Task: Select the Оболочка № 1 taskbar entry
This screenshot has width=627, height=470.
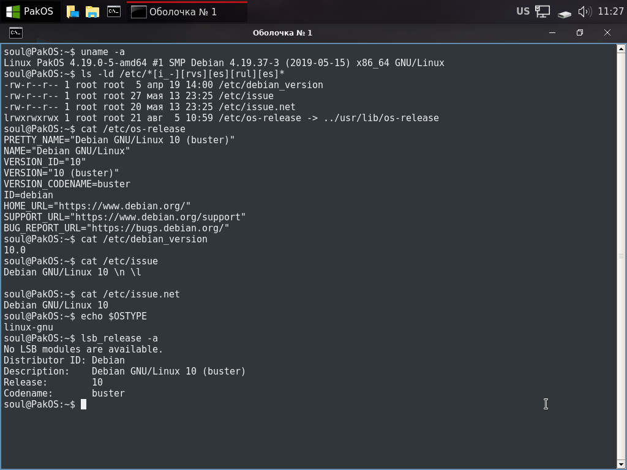Action: coord(187,12)
